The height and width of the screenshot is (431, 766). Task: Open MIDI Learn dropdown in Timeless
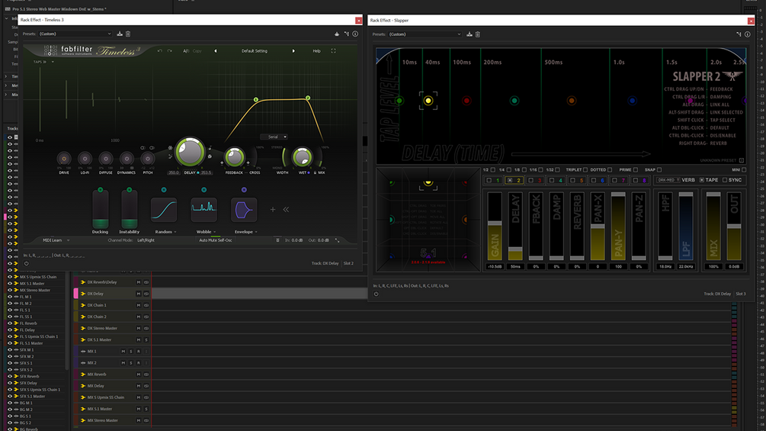click(x=56, y=240)
